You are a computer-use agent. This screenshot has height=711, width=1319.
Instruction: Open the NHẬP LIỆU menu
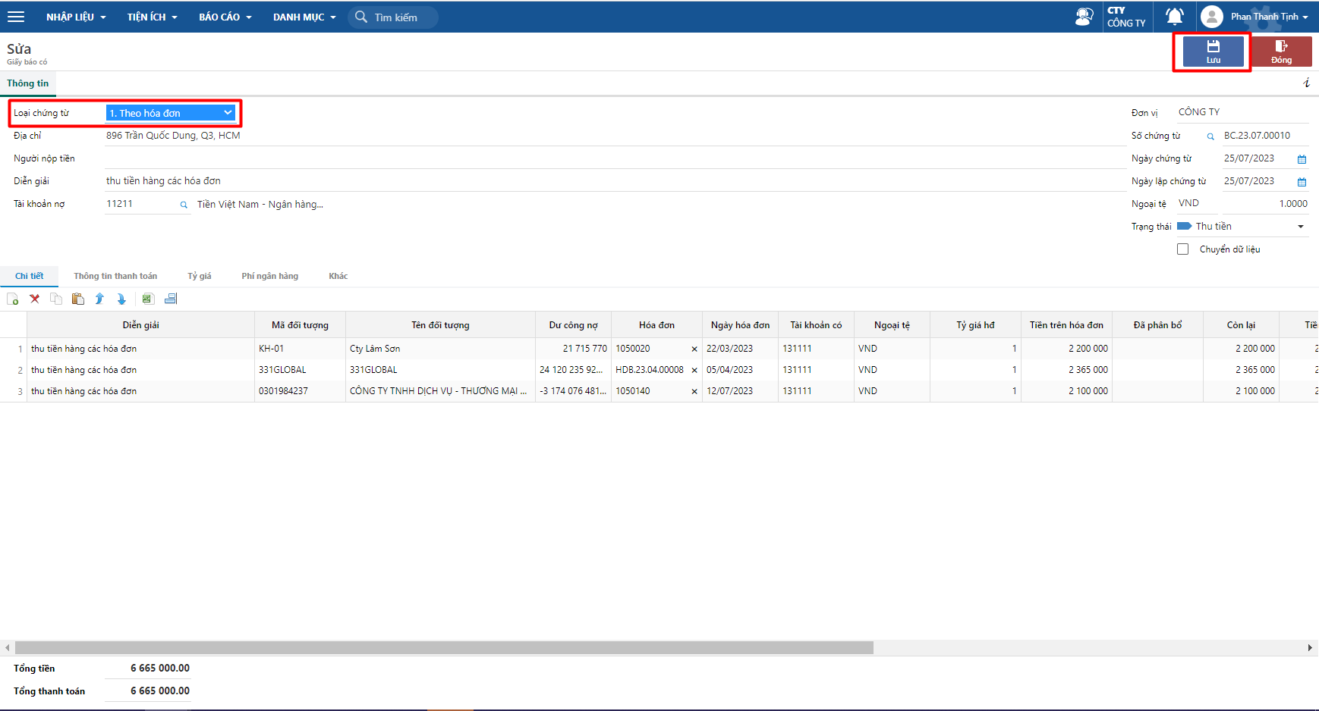pyautogui.click(x=76, y=17)
